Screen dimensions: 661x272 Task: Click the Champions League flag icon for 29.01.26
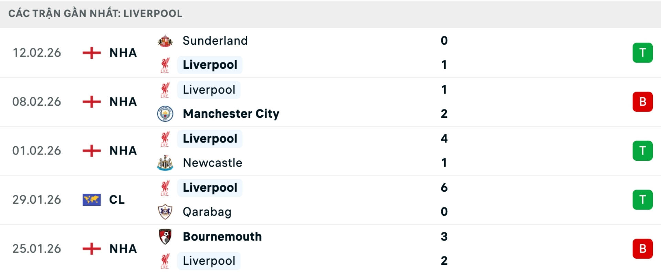pyautogui.click(x=91, y=200)
